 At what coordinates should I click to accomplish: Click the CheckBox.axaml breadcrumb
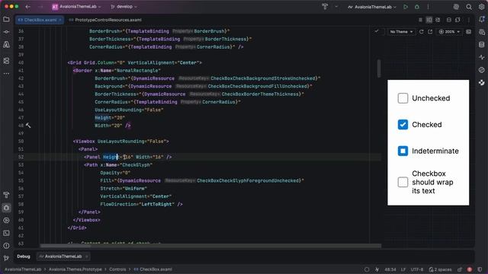[152, 269]
